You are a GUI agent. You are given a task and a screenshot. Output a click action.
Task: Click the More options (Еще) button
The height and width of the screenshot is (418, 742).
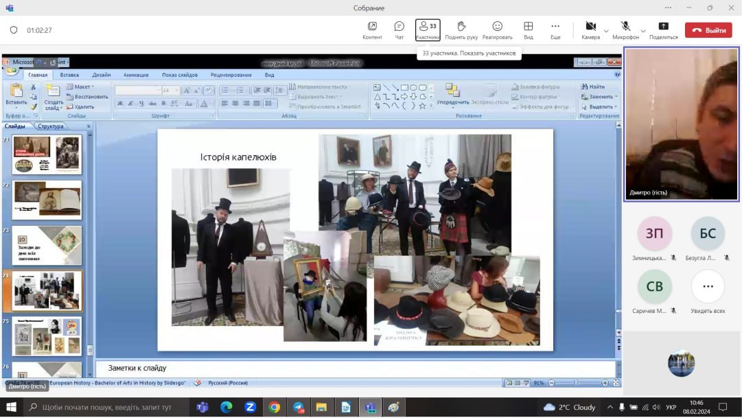[x=555, y=30]
